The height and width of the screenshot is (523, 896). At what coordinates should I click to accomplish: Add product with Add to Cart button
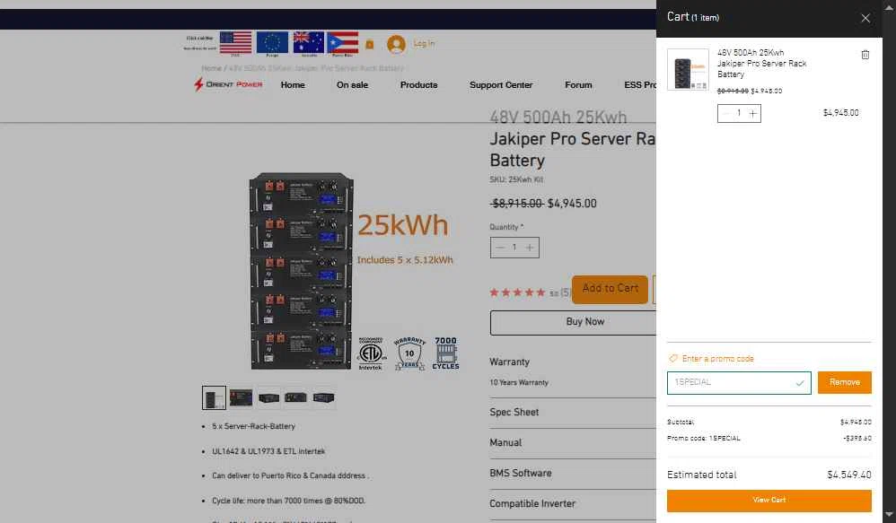point(610,289)
